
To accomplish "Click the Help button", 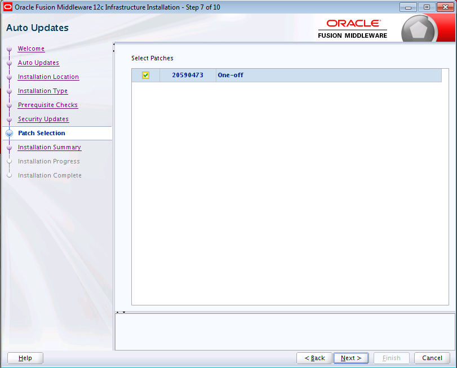I will (x=25, y=358).
